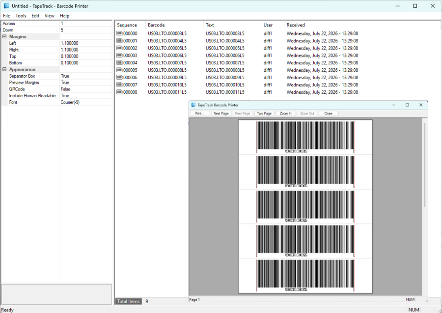Close preview window with title bar X

pyautogui.click(x=421, y=105)
